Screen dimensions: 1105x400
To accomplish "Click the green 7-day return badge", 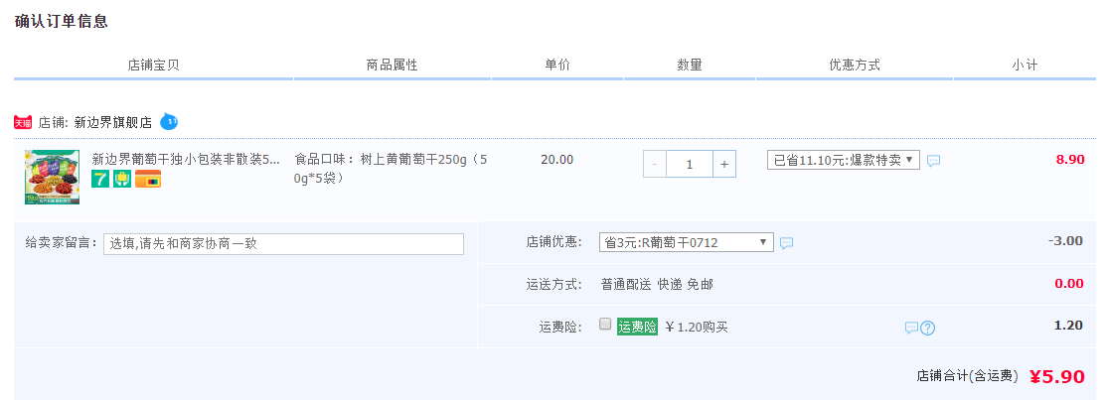I will coord(100,179).
